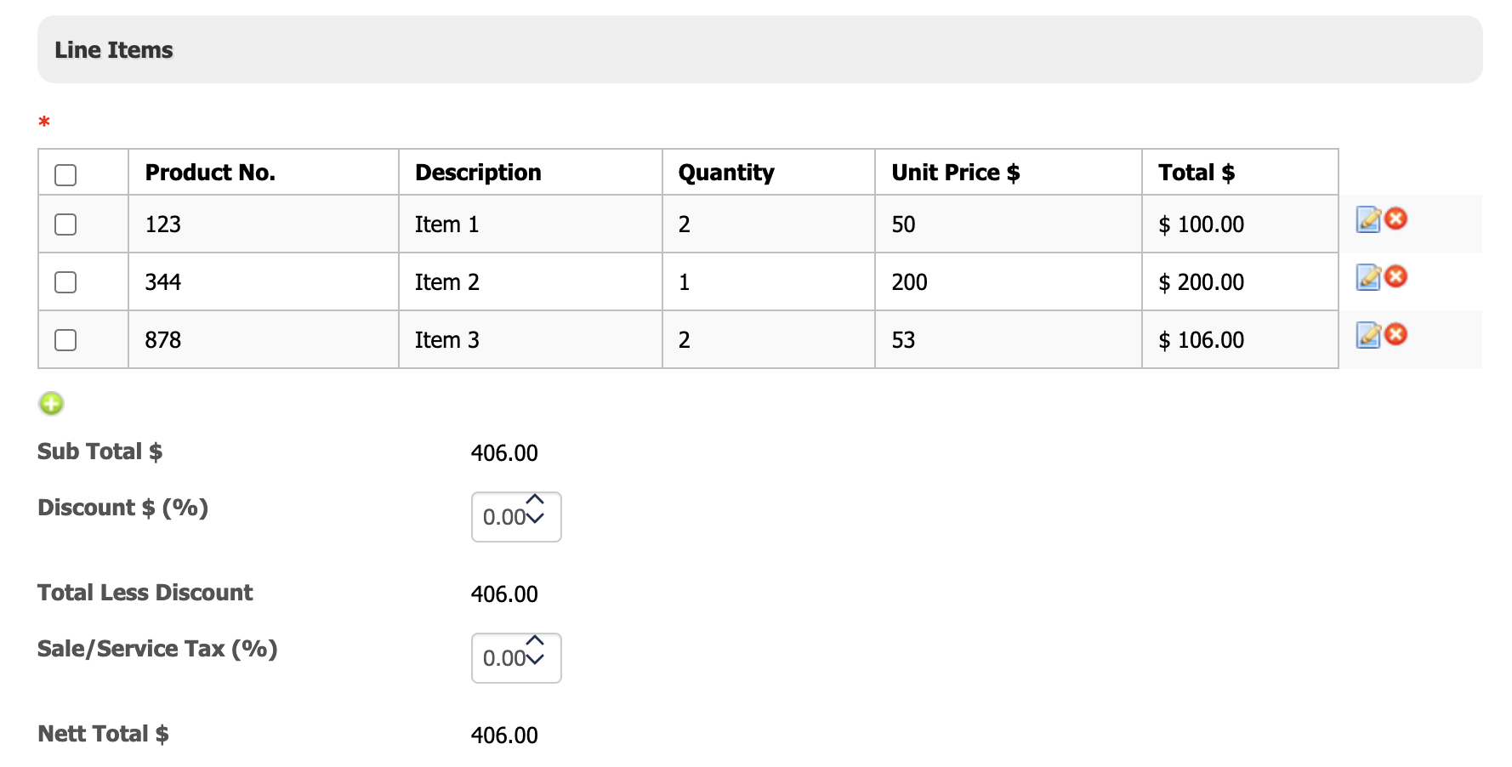The height and width of the screenshot is (767, 1512).
Task: Delete the Item 1 line row
Action: pos(1395,219)
